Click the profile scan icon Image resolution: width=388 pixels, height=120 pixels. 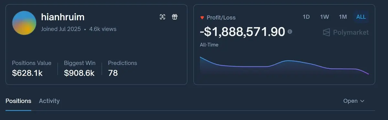point(163,17)
